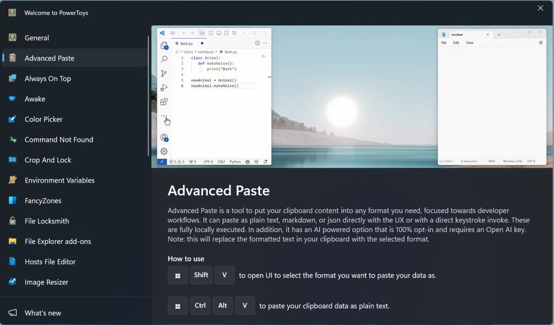Click the Crop And Lock icon

[13, 160]
